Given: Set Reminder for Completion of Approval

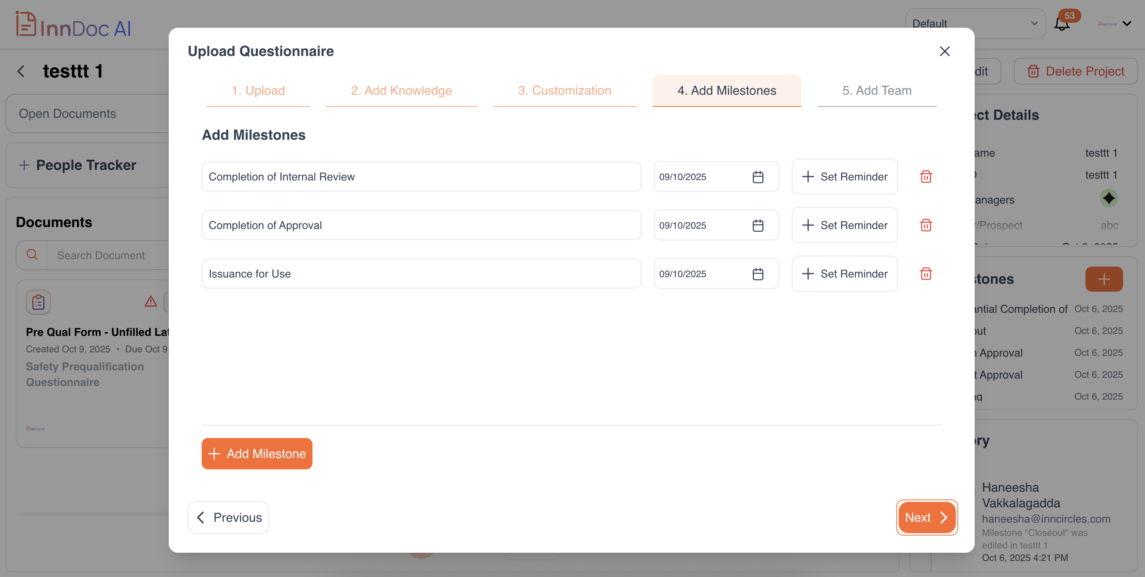Looking at the screenshot, I should click(844, 225).
